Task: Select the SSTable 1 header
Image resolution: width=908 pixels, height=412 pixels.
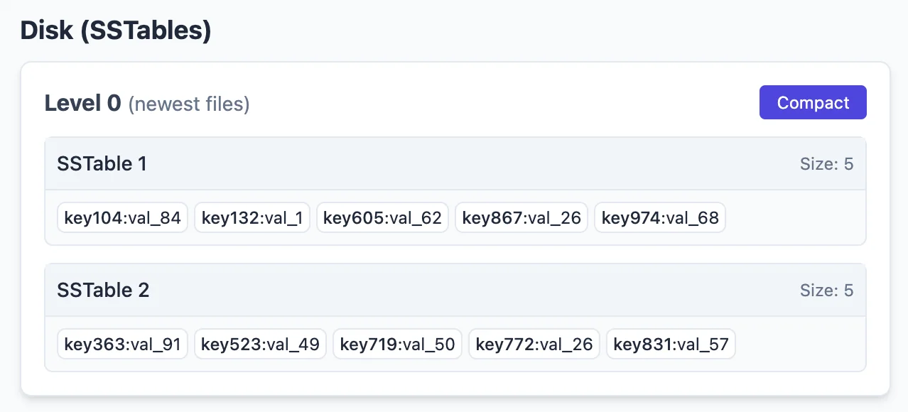Action: (455, 164)
